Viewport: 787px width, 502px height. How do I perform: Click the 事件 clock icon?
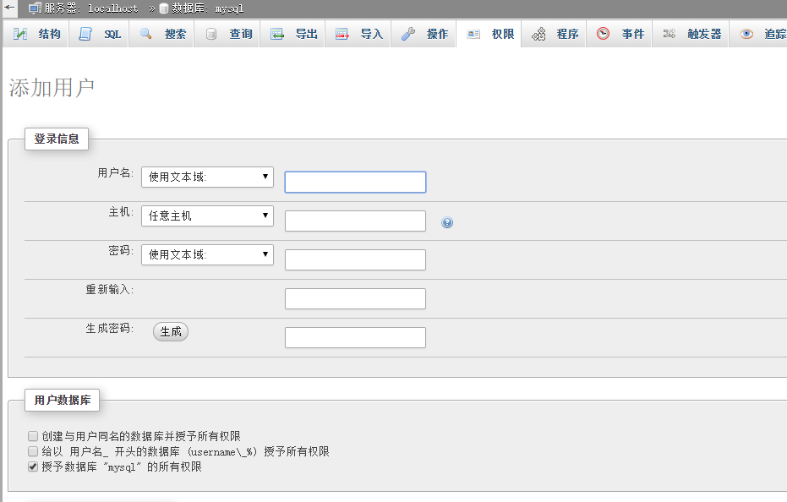coord(603,34)
